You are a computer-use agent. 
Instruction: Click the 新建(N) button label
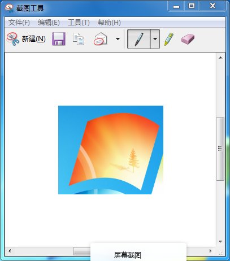[x=33, y=39]
